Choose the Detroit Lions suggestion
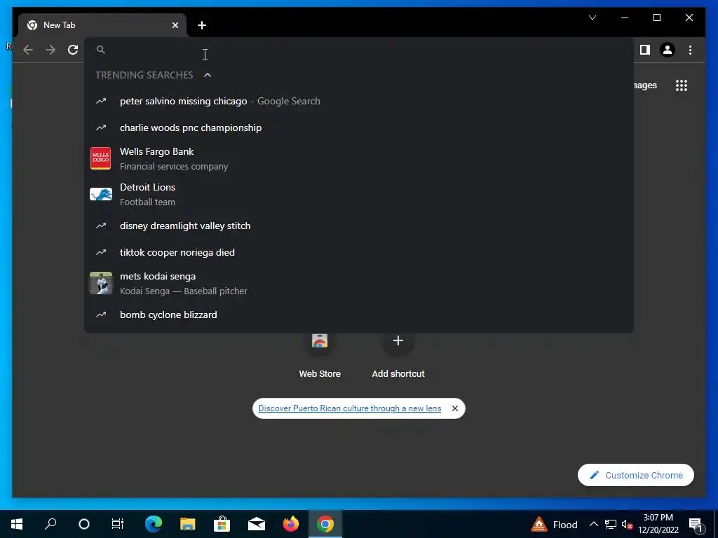The image size is (718, 538). pos(359,194)
